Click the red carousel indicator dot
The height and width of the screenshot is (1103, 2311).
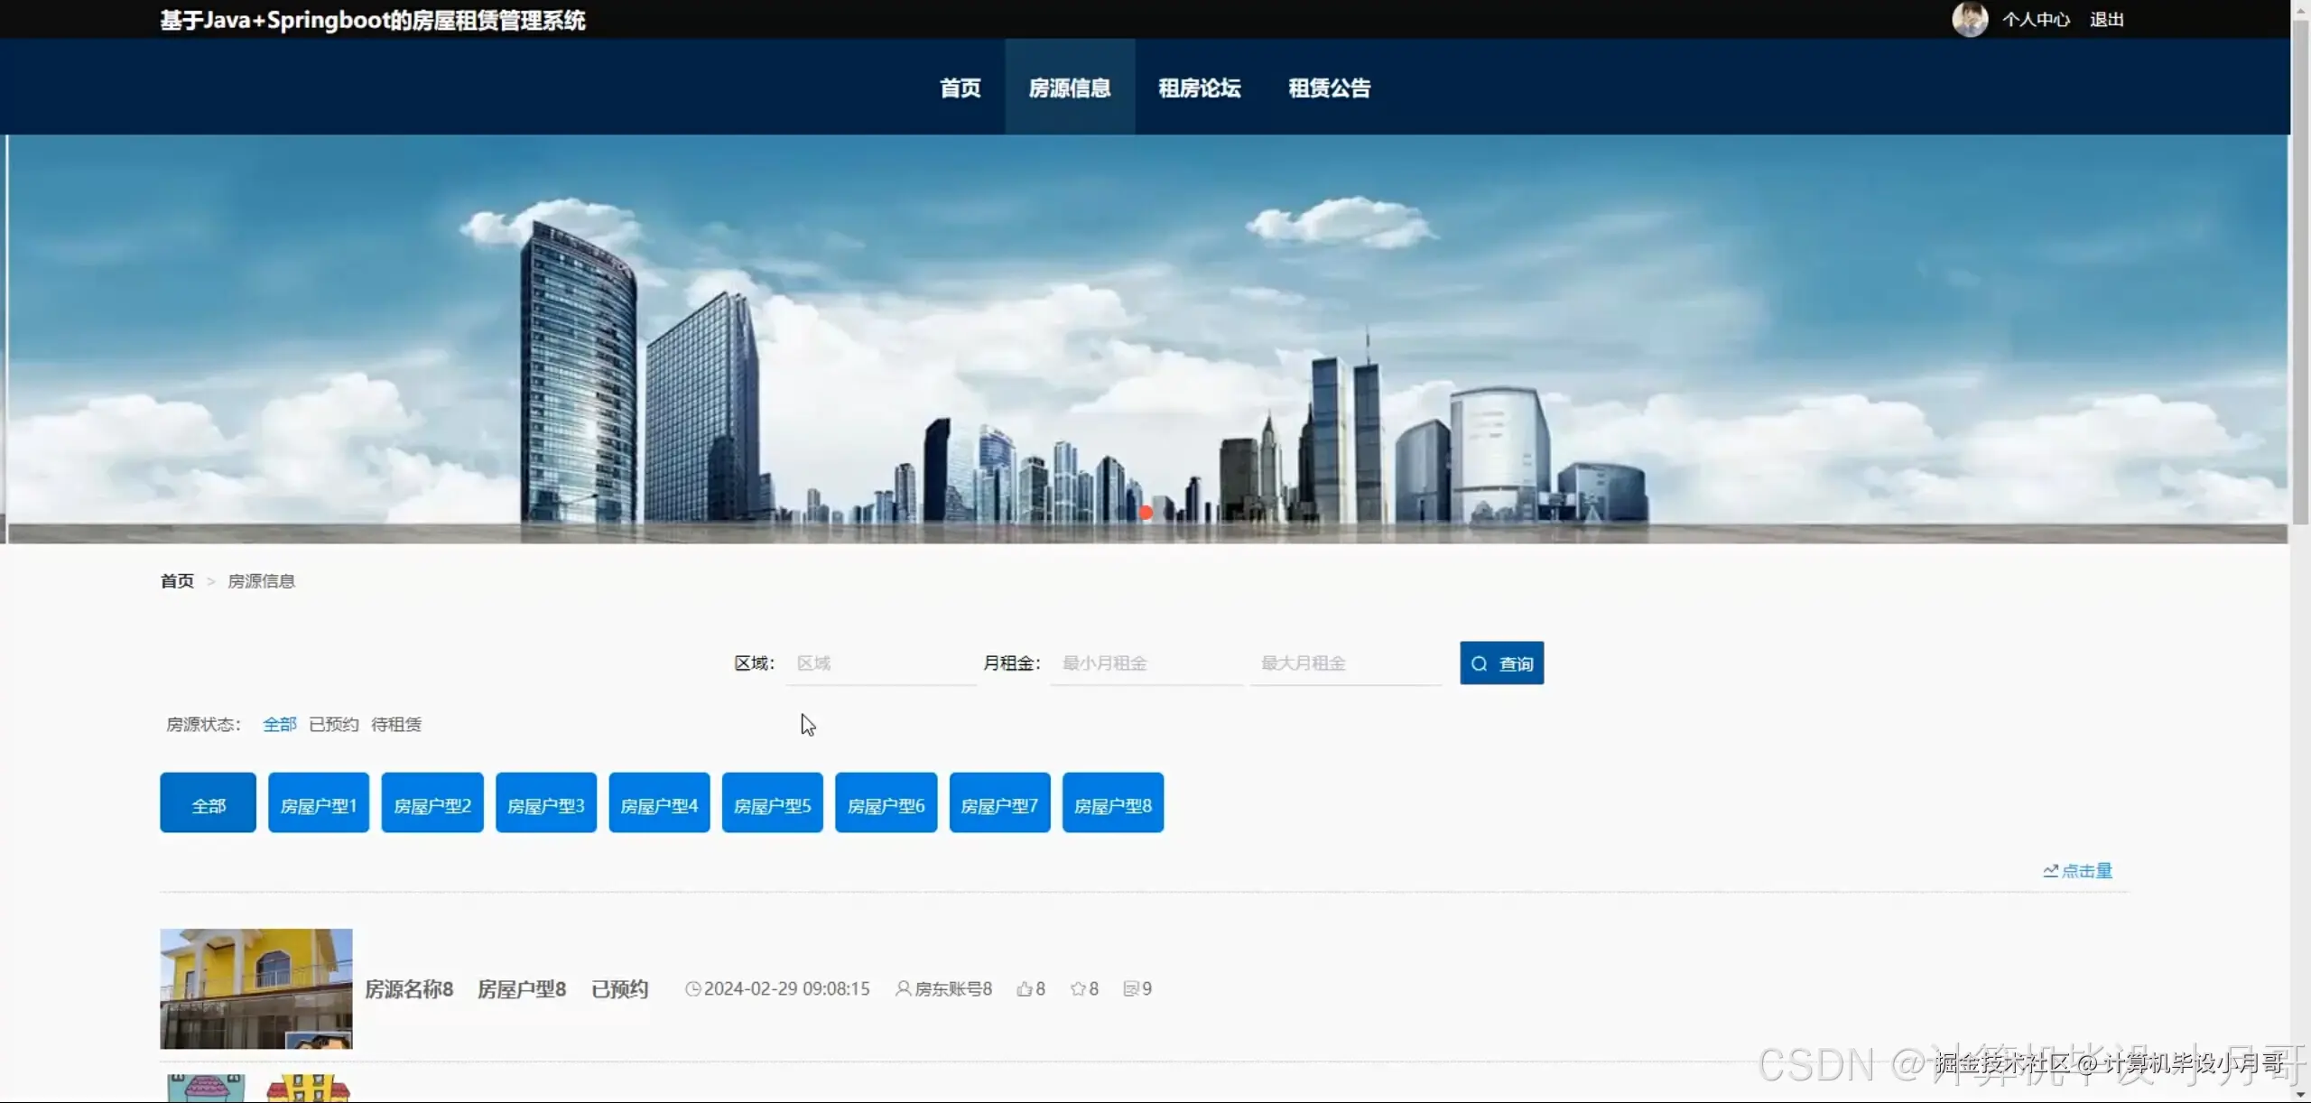1146,512
